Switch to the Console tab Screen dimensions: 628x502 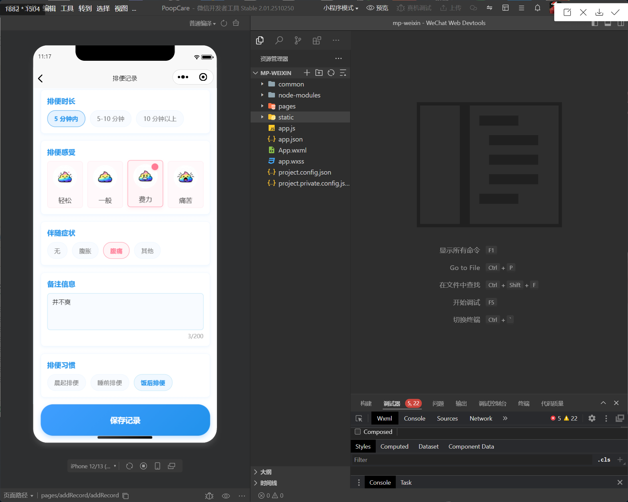click(414, 418)
